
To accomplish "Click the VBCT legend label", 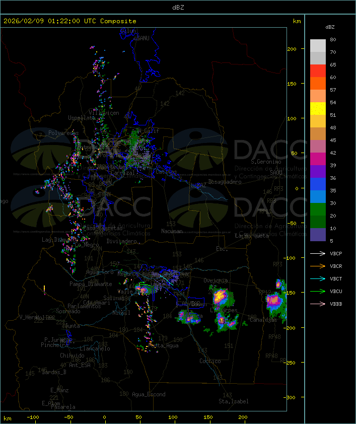I will pos(336,279).
